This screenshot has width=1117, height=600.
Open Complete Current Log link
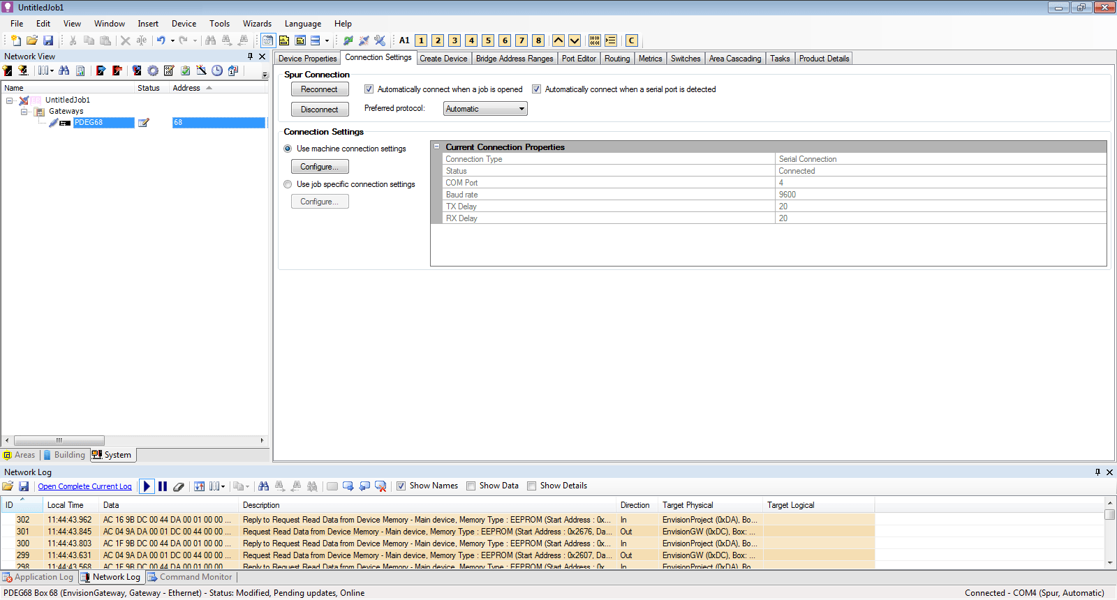click(84, 486)
